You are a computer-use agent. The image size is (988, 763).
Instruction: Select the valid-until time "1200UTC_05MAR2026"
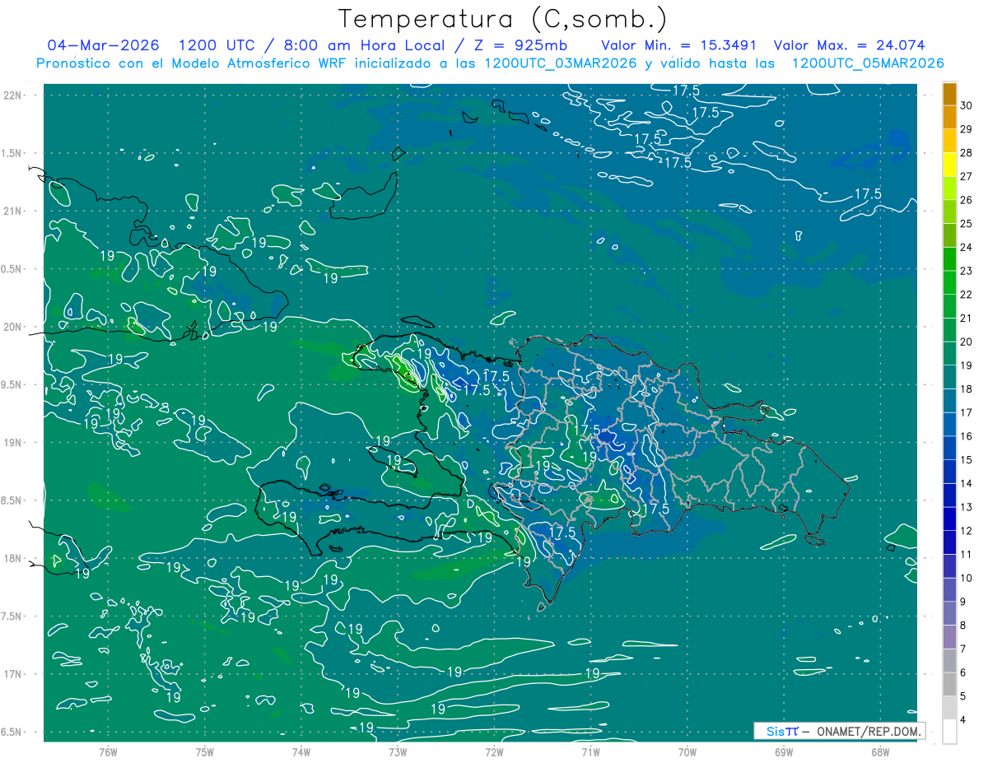[868, 63]
